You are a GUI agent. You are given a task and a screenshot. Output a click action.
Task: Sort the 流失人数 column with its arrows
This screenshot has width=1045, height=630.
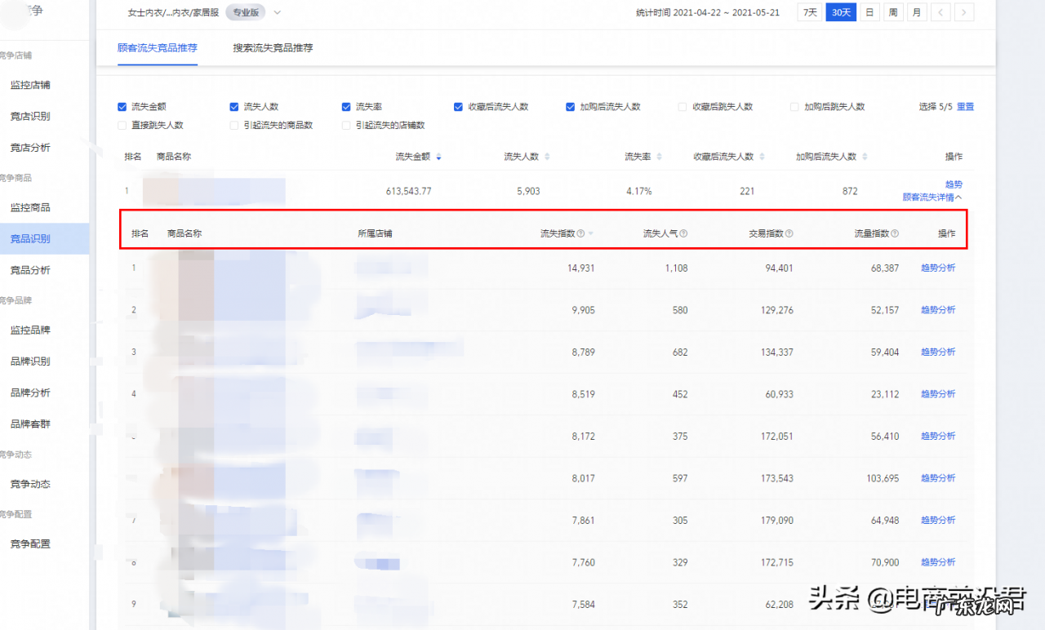pos(545,156)
